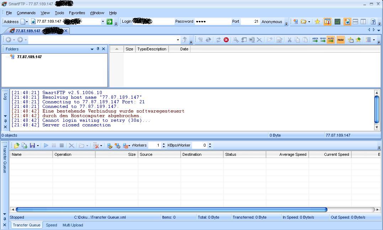Click the green Connect arrow beside Address
383x230 pixels.
click(x=110, y=21)
